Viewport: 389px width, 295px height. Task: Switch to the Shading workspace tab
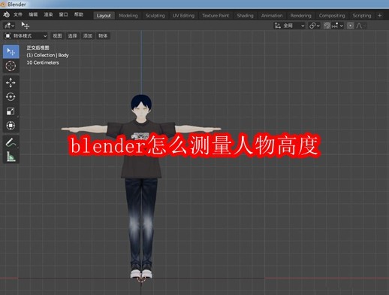tap(245, 16)
